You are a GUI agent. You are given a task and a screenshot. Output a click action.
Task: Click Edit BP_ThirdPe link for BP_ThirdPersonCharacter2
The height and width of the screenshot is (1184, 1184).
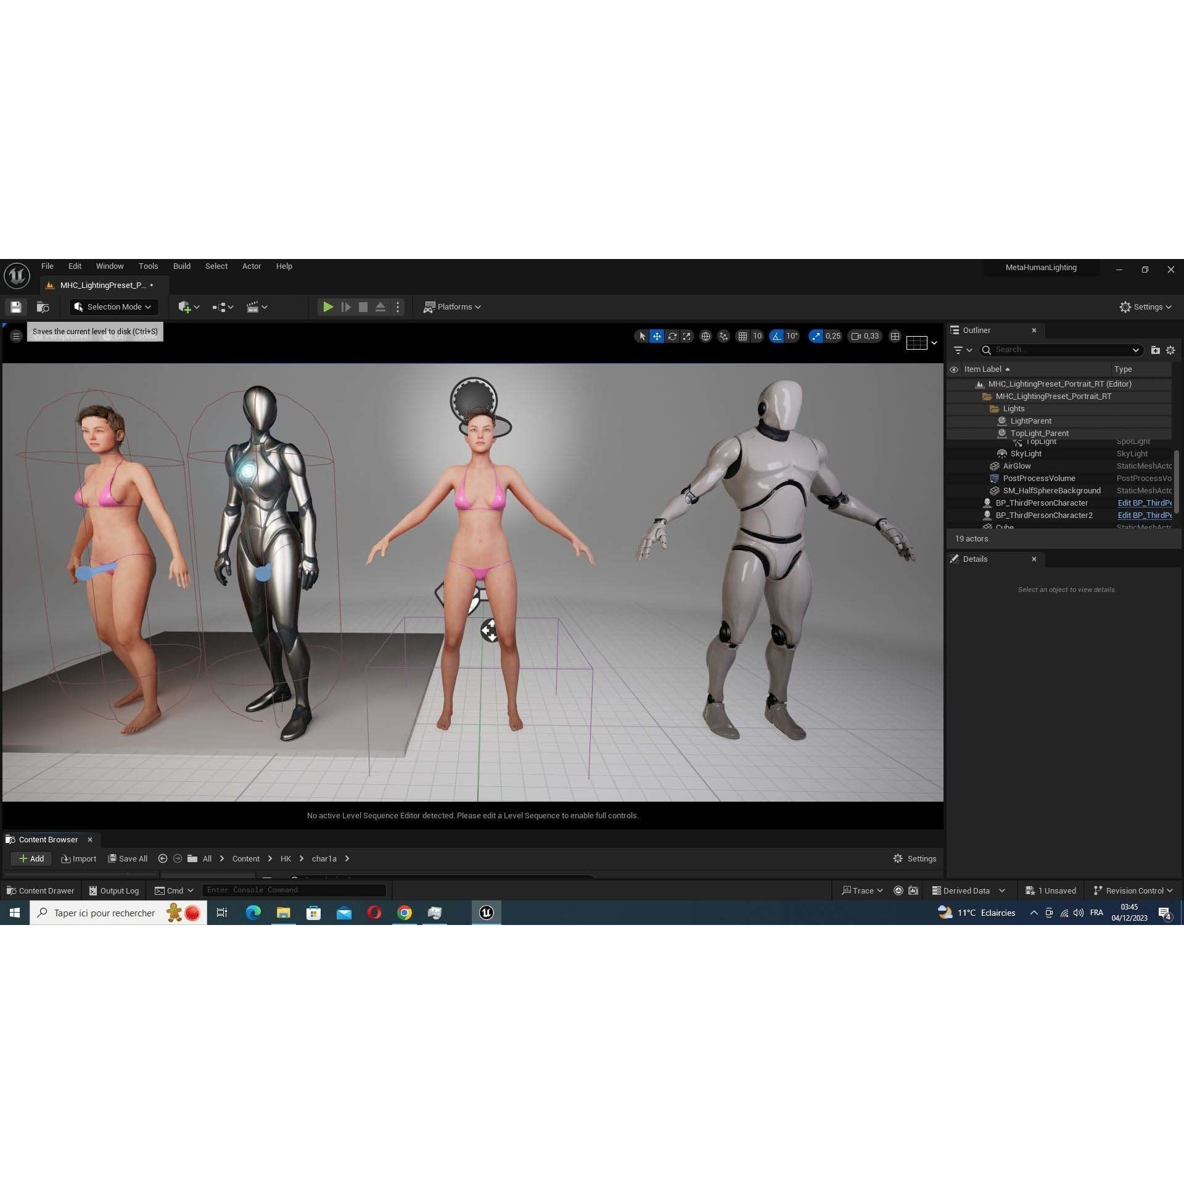[x=1145, y=515]
